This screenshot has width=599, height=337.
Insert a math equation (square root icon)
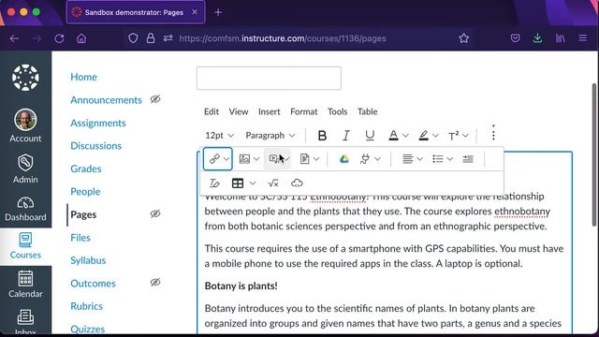click(273, 183)
